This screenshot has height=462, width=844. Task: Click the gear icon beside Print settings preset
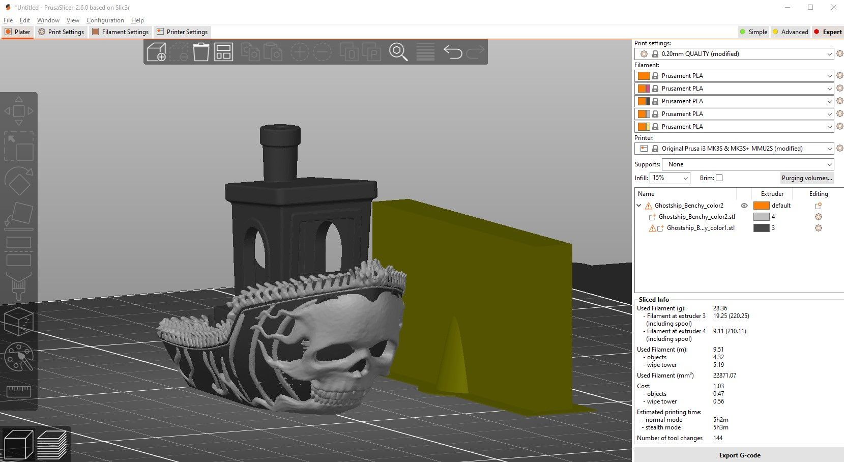point(840,53)
